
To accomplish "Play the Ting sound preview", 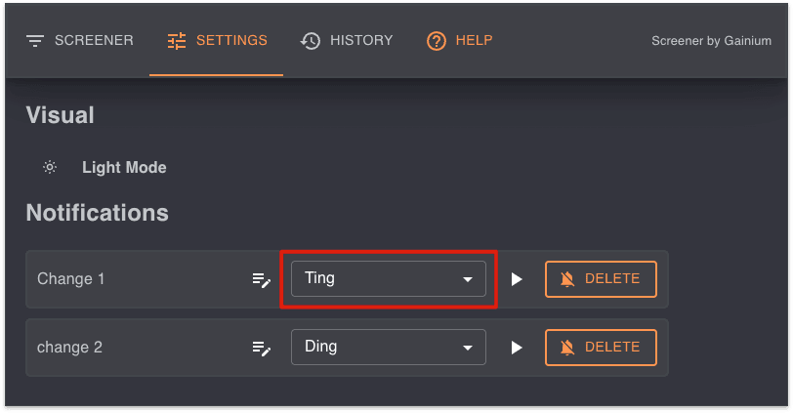I will 517,279.
